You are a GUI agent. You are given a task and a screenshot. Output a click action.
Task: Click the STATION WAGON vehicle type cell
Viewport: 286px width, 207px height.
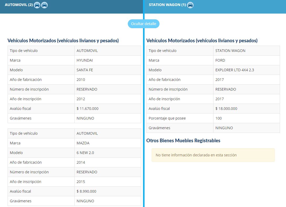point(246,51)
